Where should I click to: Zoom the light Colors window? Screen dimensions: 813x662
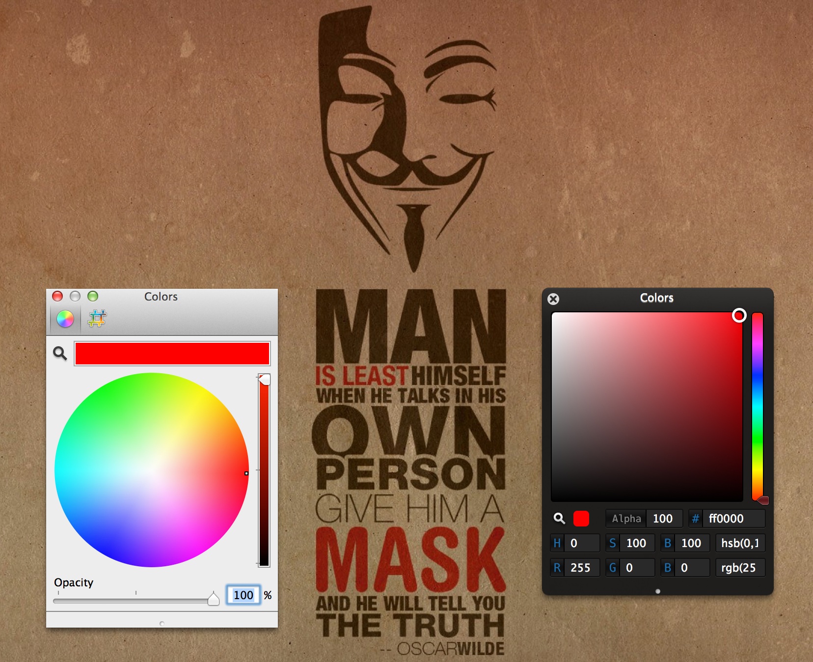coord(93,296)
